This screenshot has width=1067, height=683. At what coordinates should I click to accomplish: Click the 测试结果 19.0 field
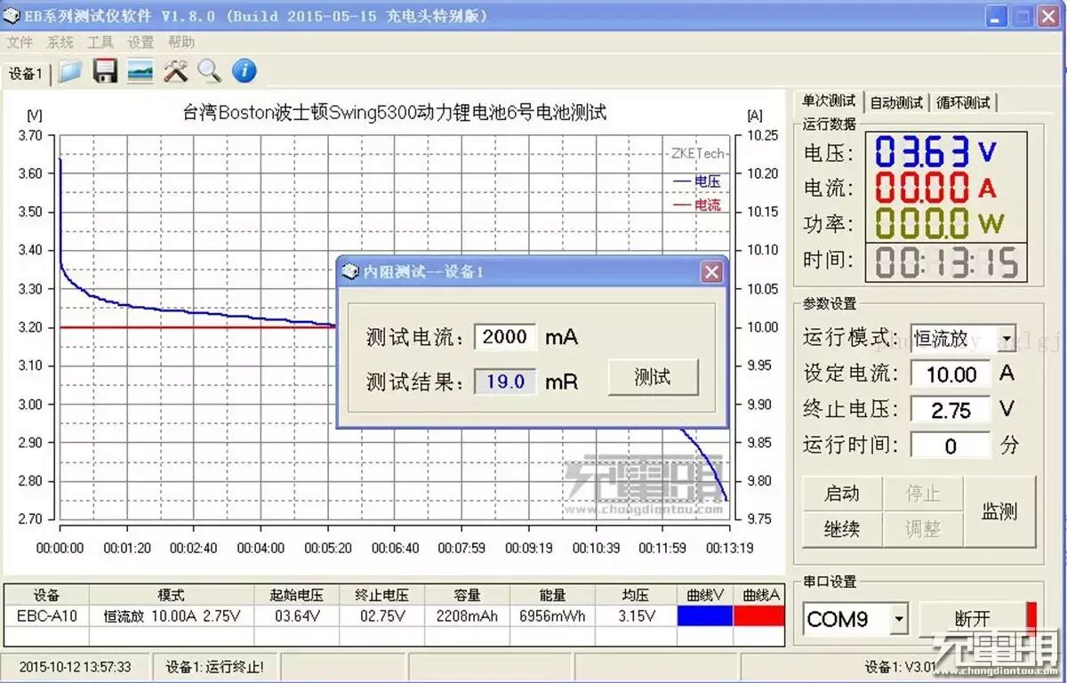[x=505, y=382]
